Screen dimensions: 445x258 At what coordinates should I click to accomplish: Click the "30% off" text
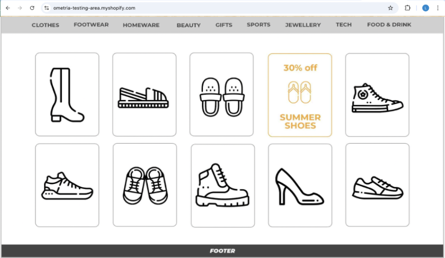300,68
